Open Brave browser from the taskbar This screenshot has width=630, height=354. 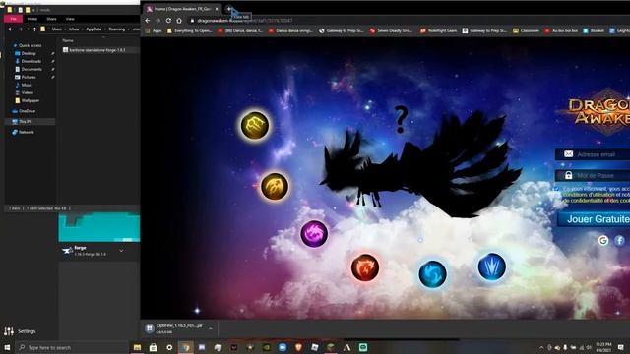tap(298, 347)
